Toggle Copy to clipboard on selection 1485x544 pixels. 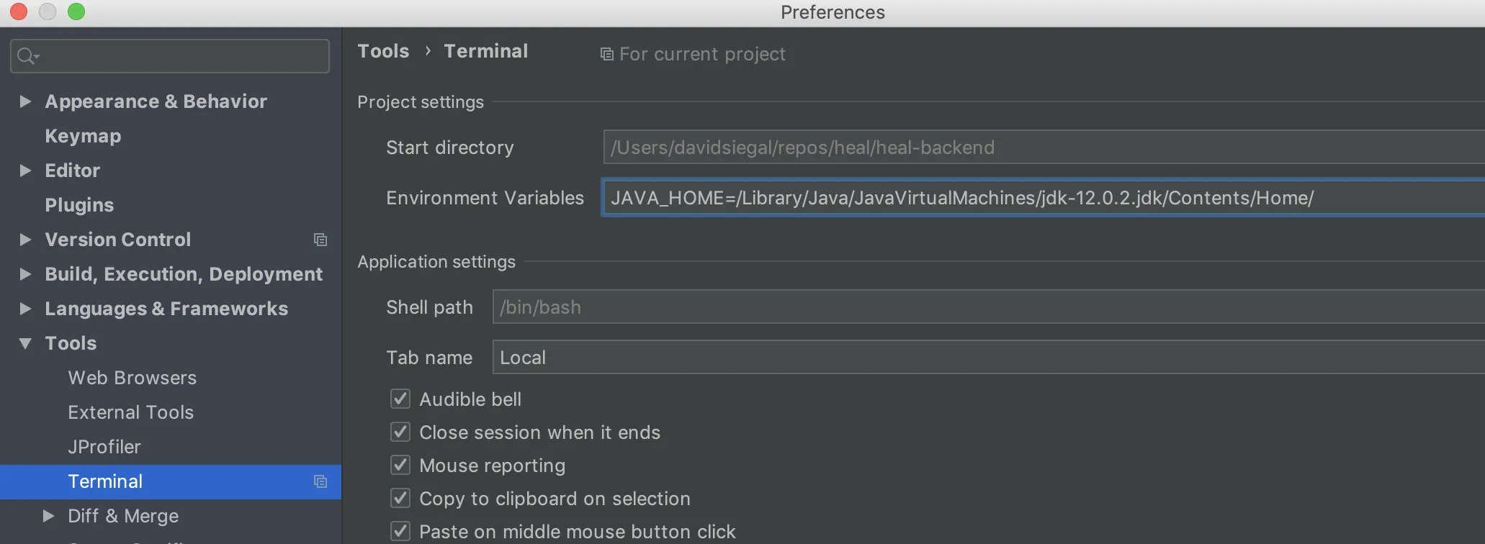400,498
